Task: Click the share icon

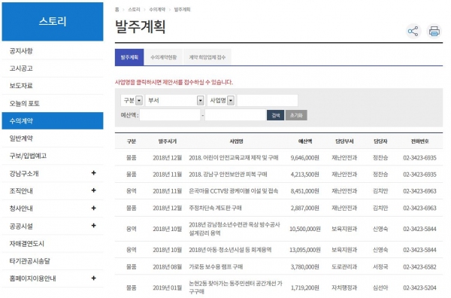Action: [x=413, y=31]
